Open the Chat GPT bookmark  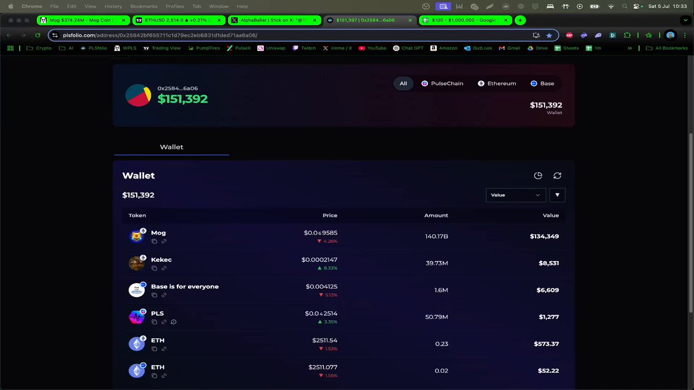[x=408, y=48]
